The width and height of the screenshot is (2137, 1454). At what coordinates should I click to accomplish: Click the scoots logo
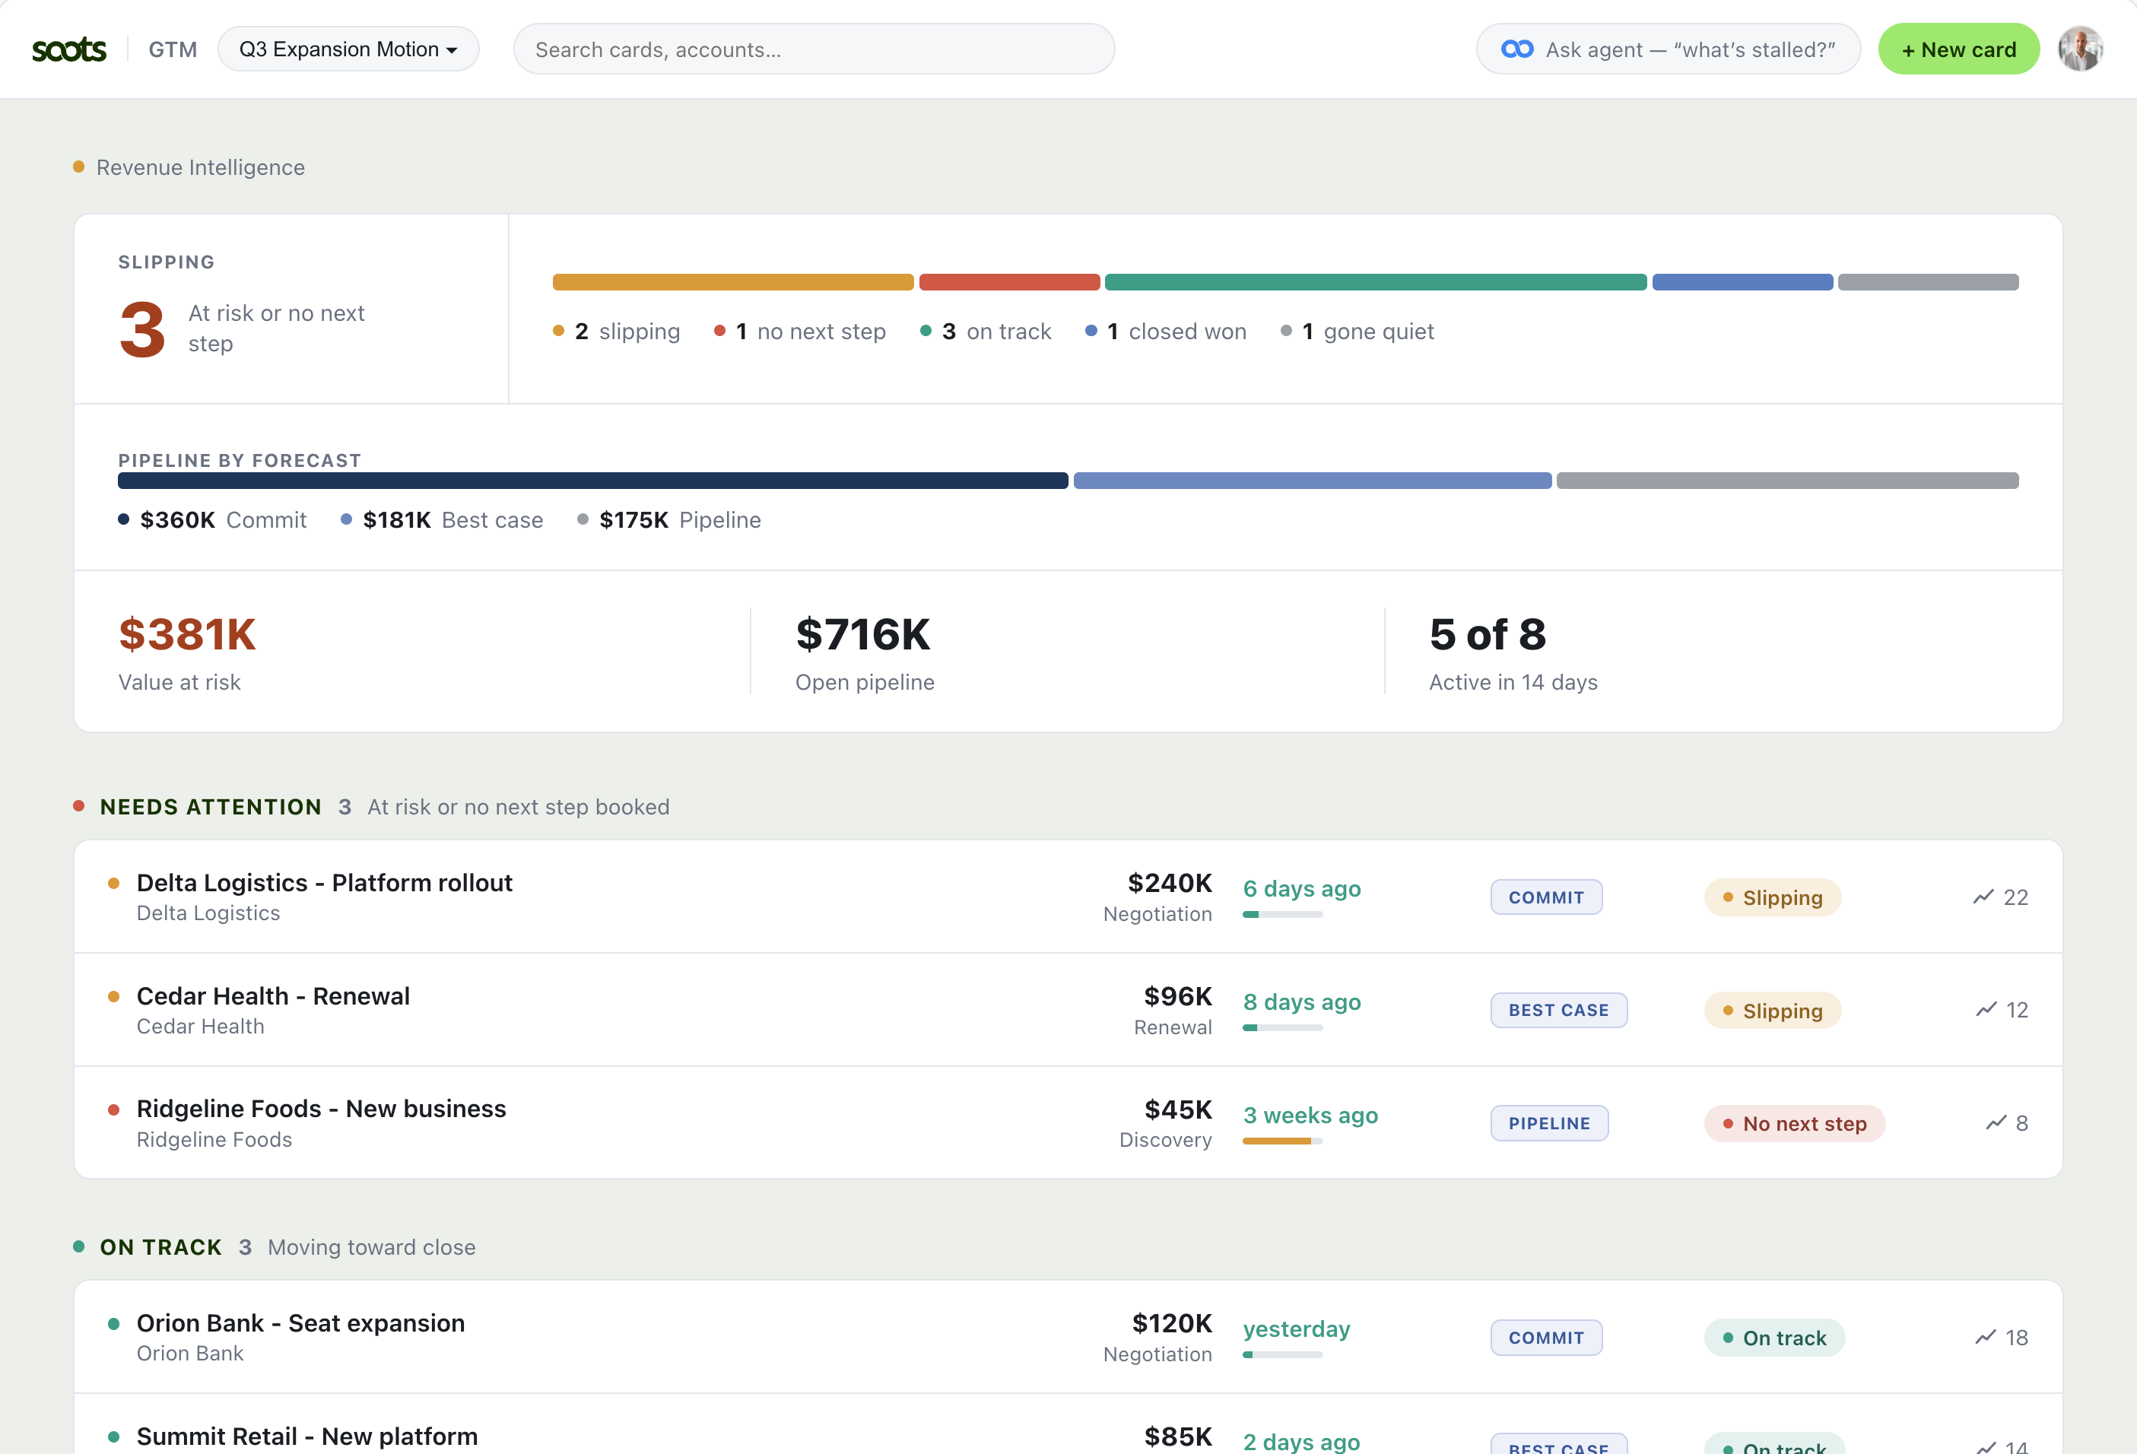coord(69,49)
